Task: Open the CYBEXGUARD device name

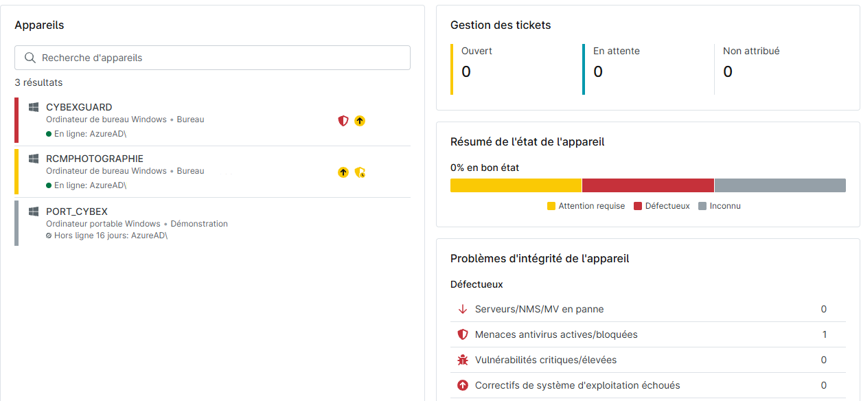Action: 79,107
